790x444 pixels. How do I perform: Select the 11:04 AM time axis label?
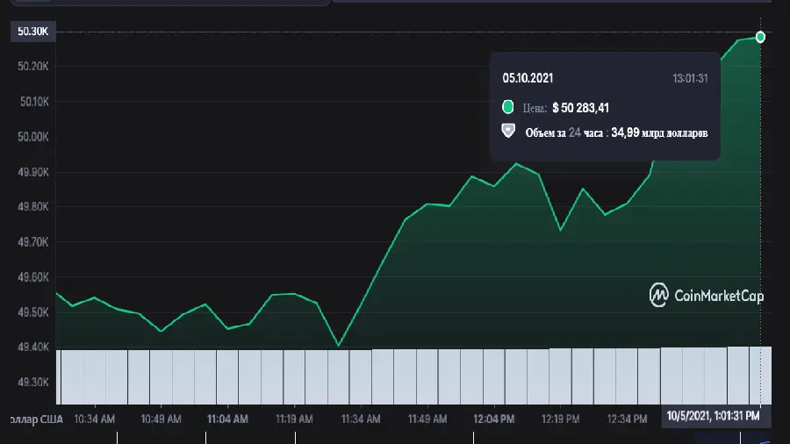tap(227, 419)
